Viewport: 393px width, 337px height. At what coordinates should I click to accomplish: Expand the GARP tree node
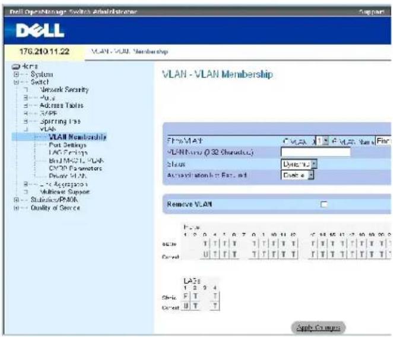pyautogui.click(x=26, y=113)
